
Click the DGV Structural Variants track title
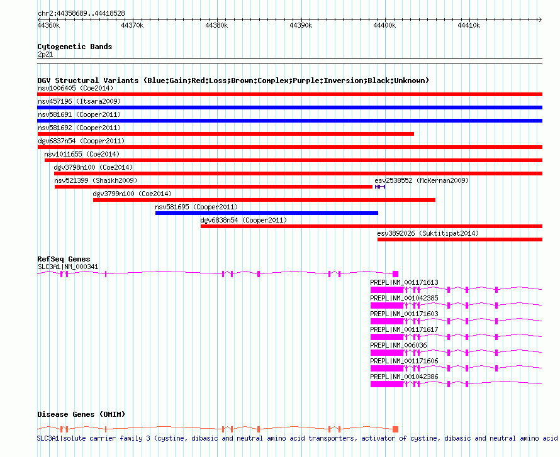click(x=233, y=80)
